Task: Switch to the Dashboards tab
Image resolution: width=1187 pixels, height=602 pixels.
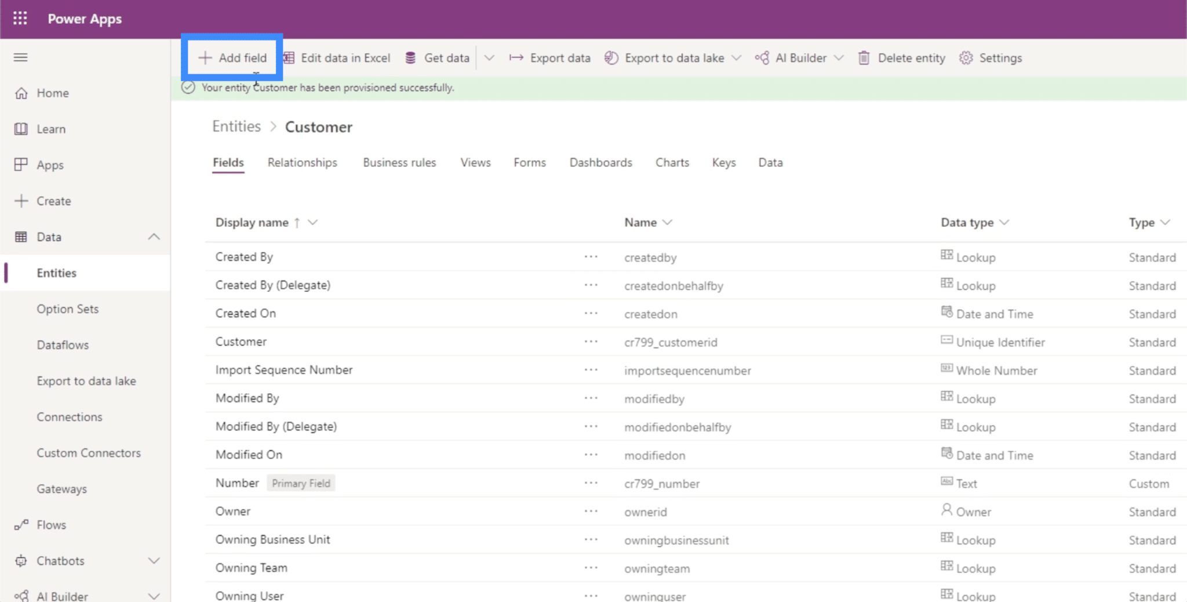Action: tap(600, 162)
